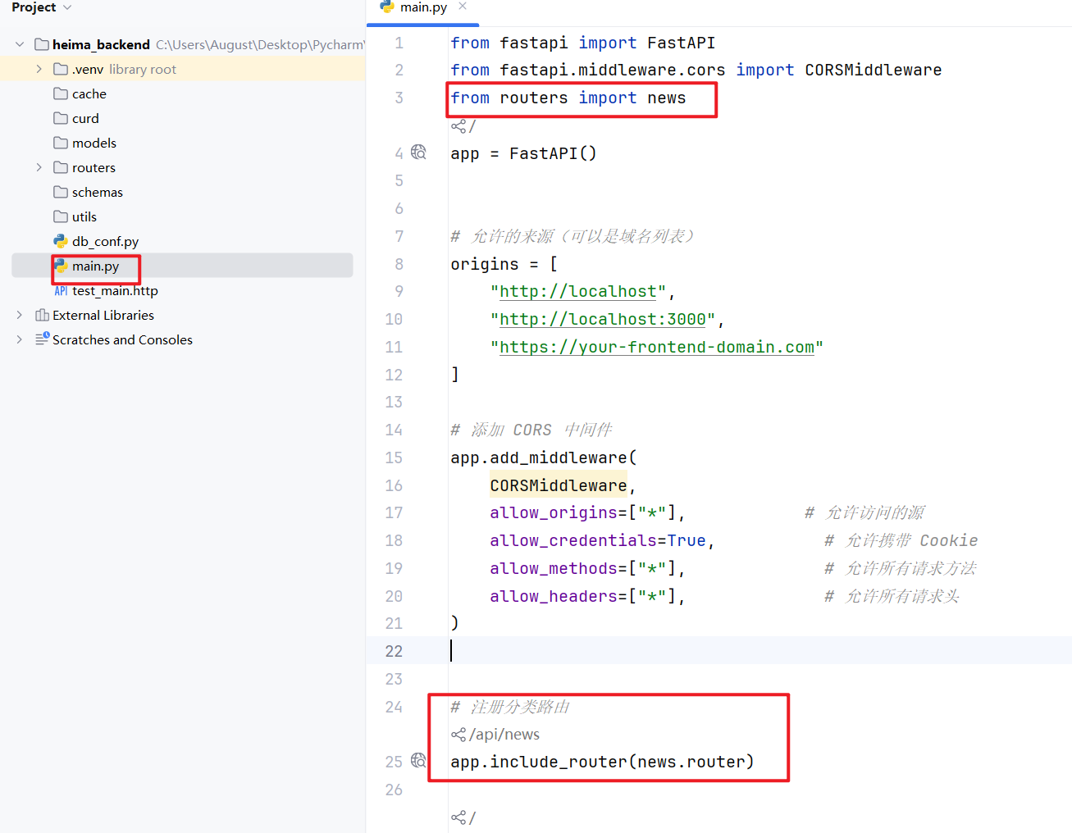The width and height of the screenshot is (1072, 833).
Task: Open the Project view dropdown
Action: click(67, 7)
